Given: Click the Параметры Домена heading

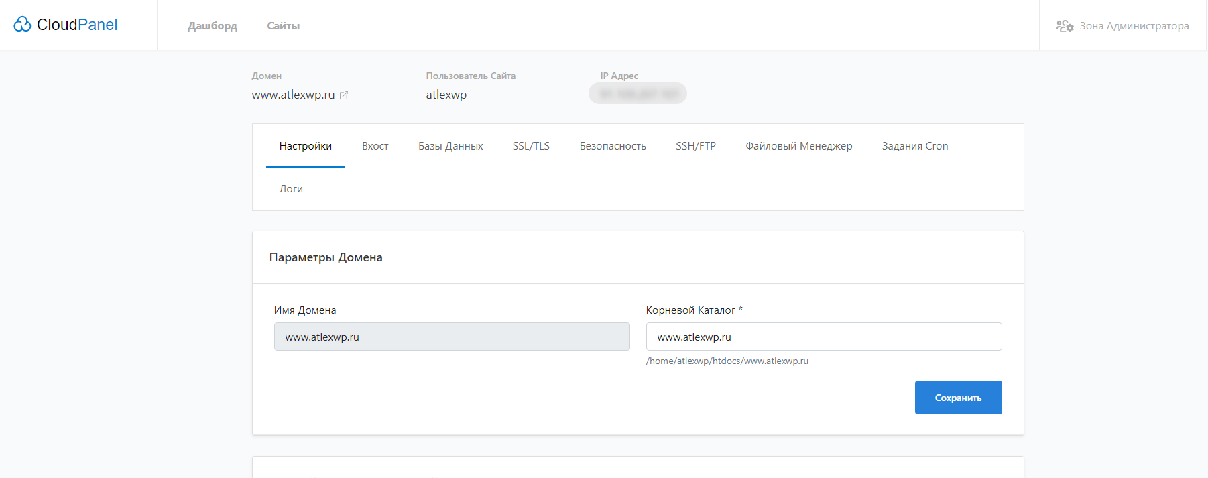Looking at the screenshot, I should pos(326,257).
